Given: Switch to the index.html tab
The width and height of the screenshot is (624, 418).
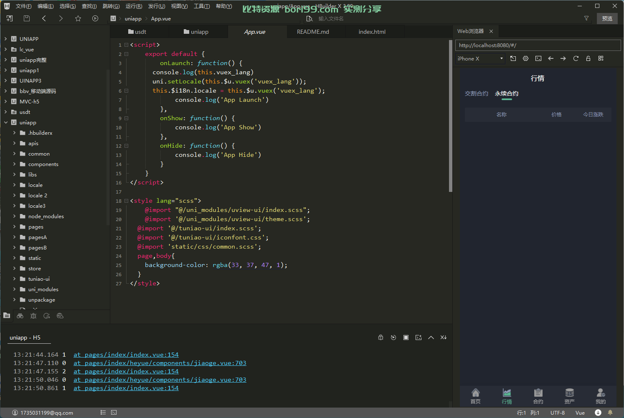Looking at the screenshot, I should (372, 32).
